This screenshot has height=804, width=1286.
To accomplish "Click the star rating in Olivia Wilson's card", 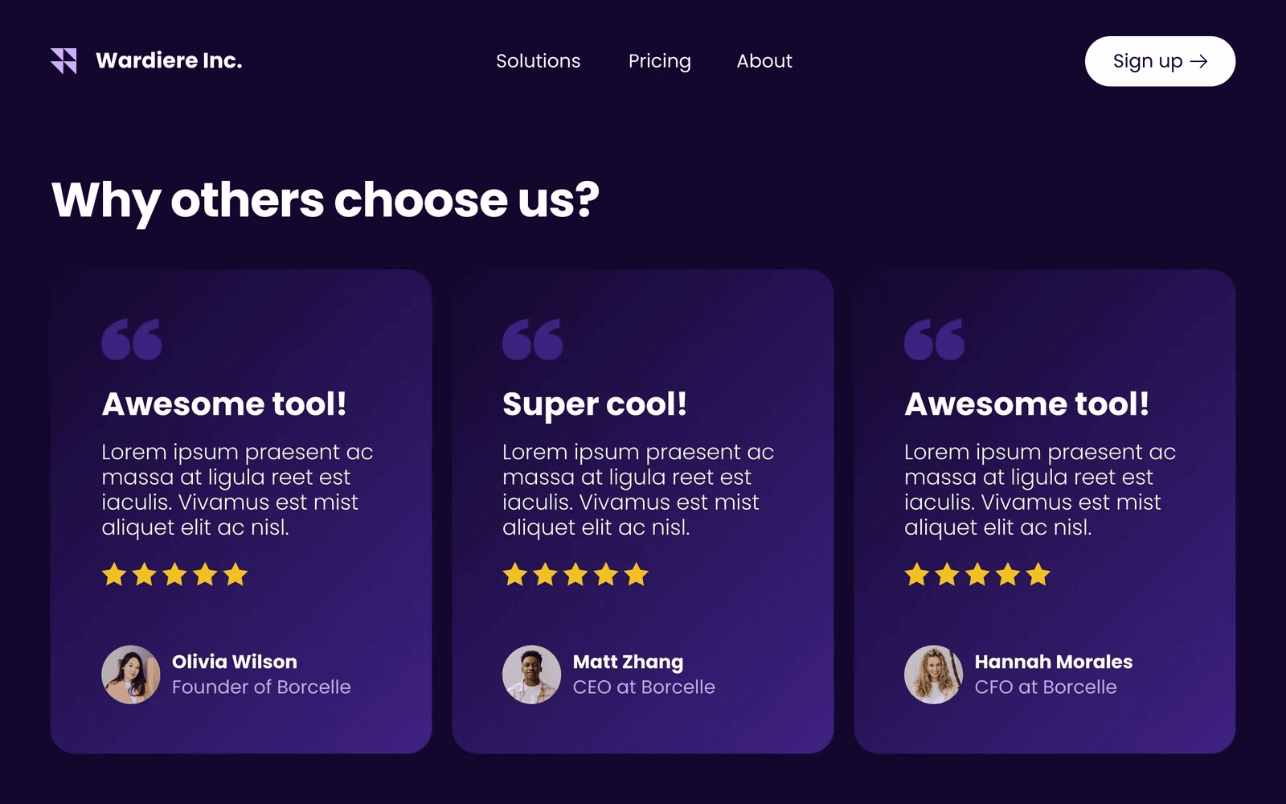I will [174, 575].
